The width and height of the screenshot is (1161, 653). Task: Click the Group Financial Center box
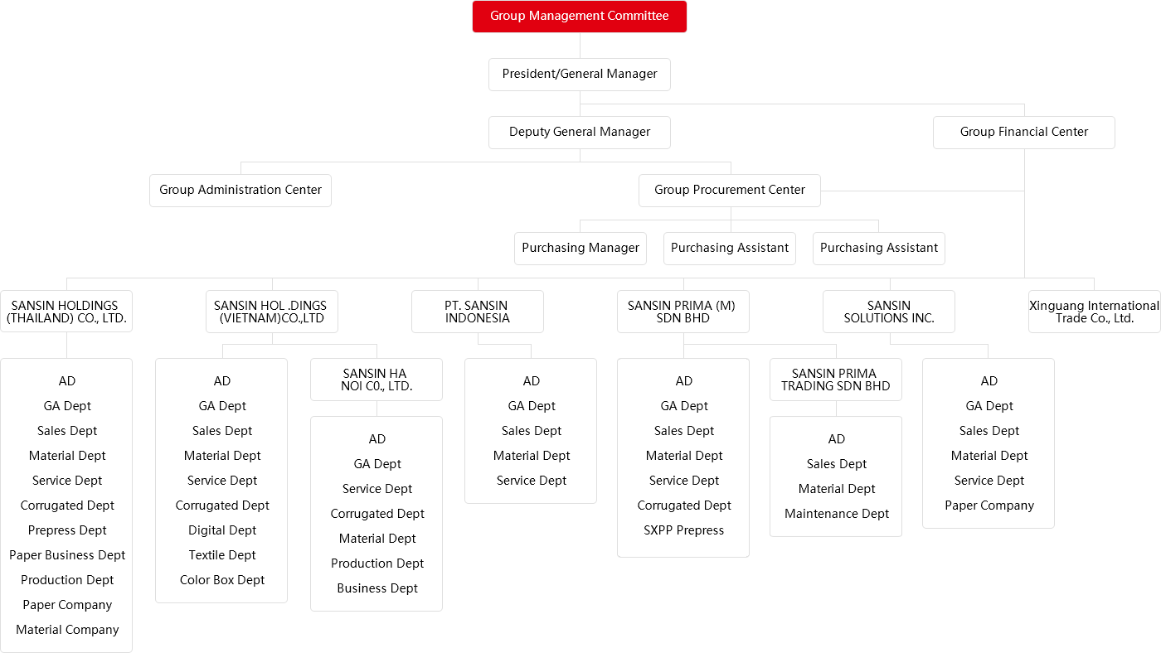click(x=1024, y=132)
